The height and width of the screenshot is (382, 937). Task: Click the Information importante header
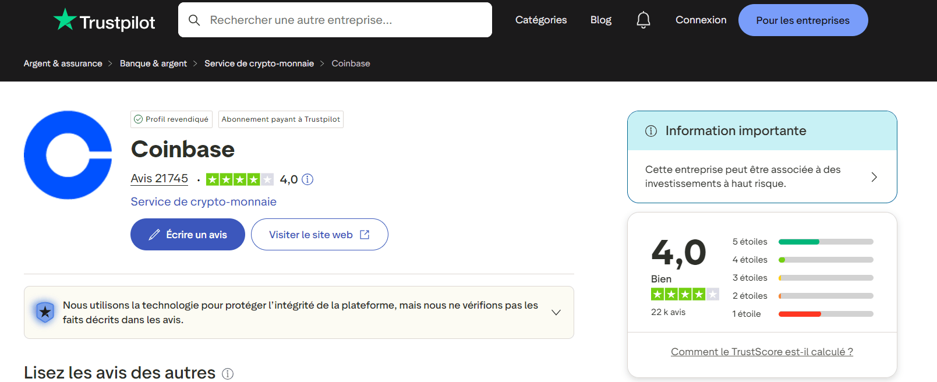[762, 131]
